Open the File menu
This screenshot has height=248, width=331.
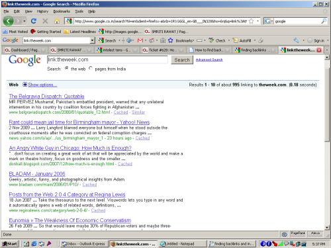[x=7, y=11]
